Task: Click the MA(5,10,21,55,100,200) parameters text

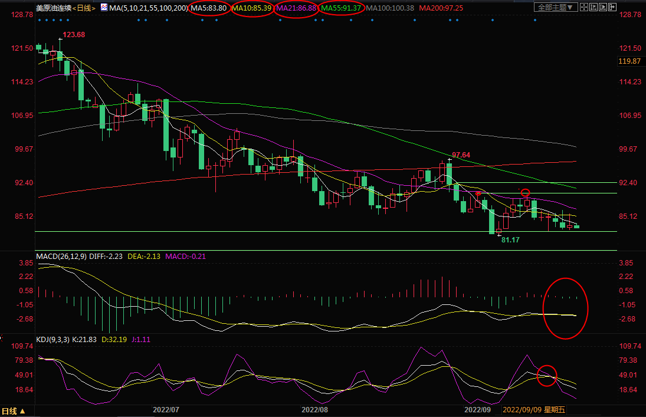Action: tap(149, 8)
